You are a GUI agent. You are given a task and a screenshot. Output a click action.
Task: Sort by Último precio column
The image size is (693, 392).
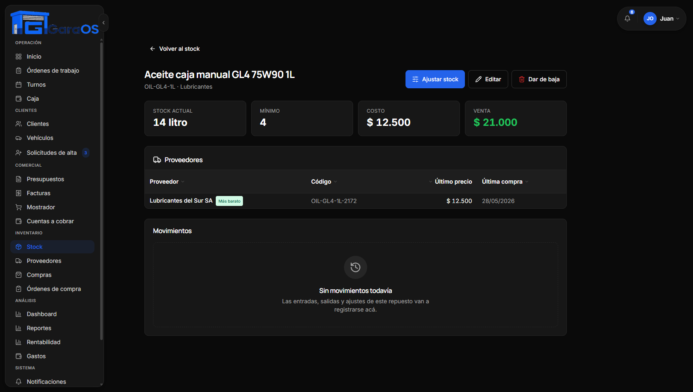450,182
